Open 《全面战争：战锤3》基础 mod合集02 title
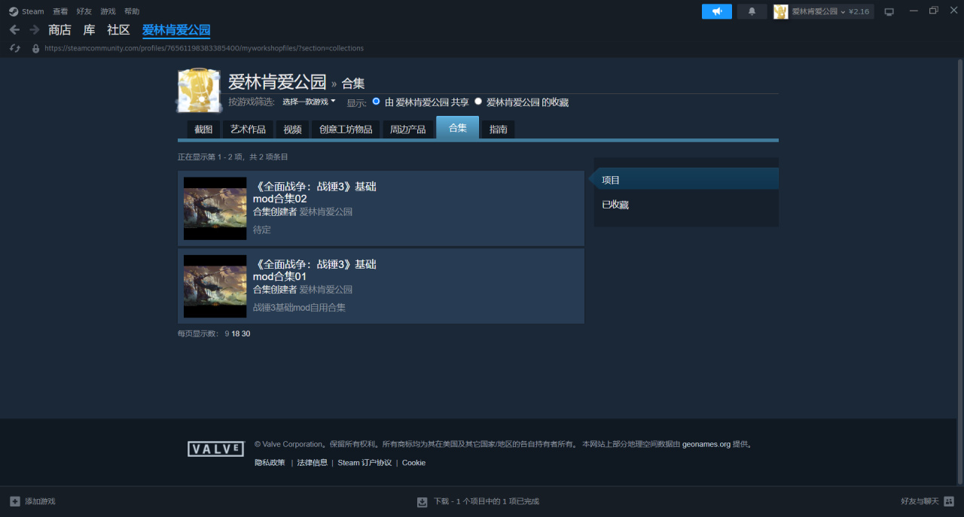Image resolution: width=964 pixels, height=517 pixels. point(314,193)
